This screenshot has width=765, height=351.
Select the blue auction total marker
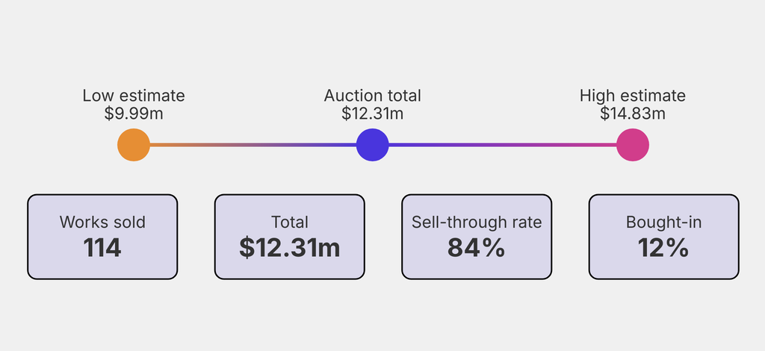[x=372, y=145]
